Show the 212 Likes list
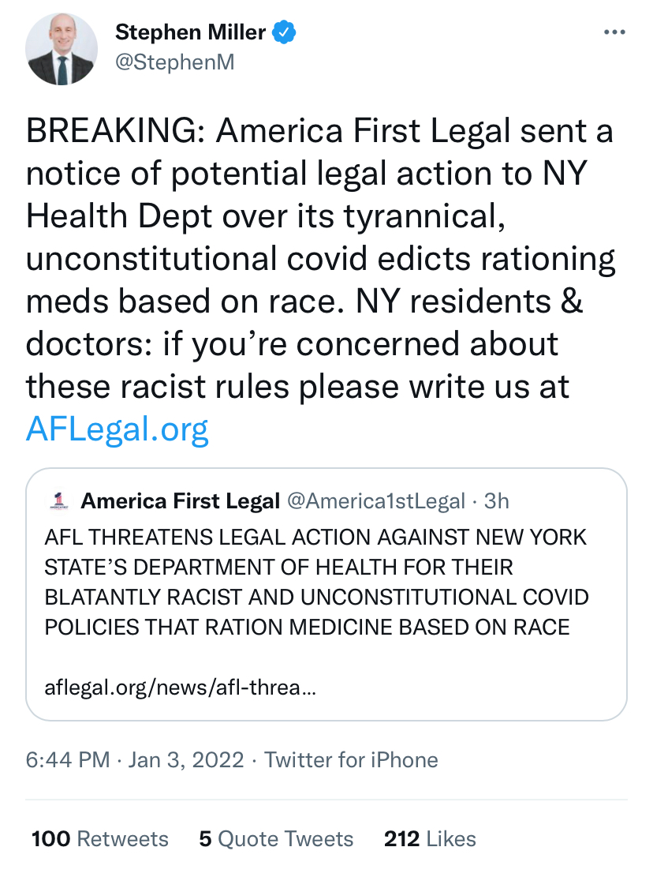Image resolution: width=653 pixels, height=877 pixels. click(430, 838)
